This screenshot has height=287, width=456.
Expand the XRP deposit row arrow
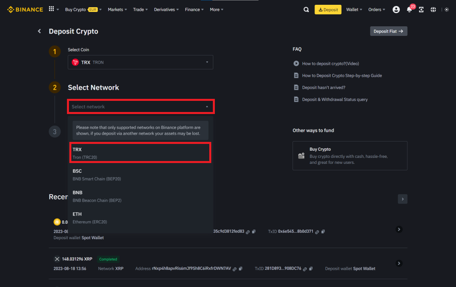click(399, 263)
